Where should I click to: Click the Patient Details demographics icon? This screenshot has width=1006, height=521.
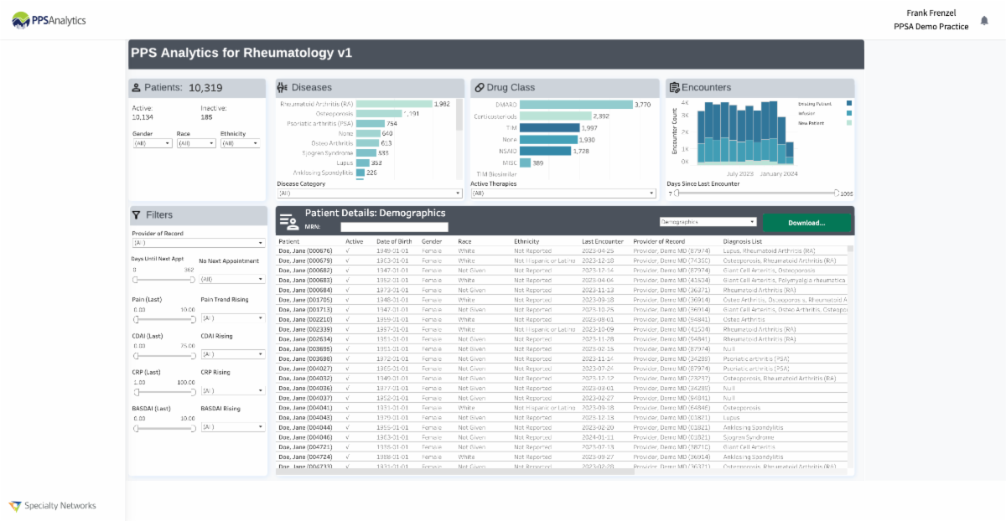pos(291,219)
